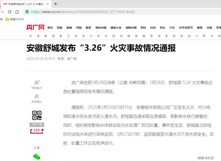
Task: Click the forward navigation arrow
Action: [2, 12]
